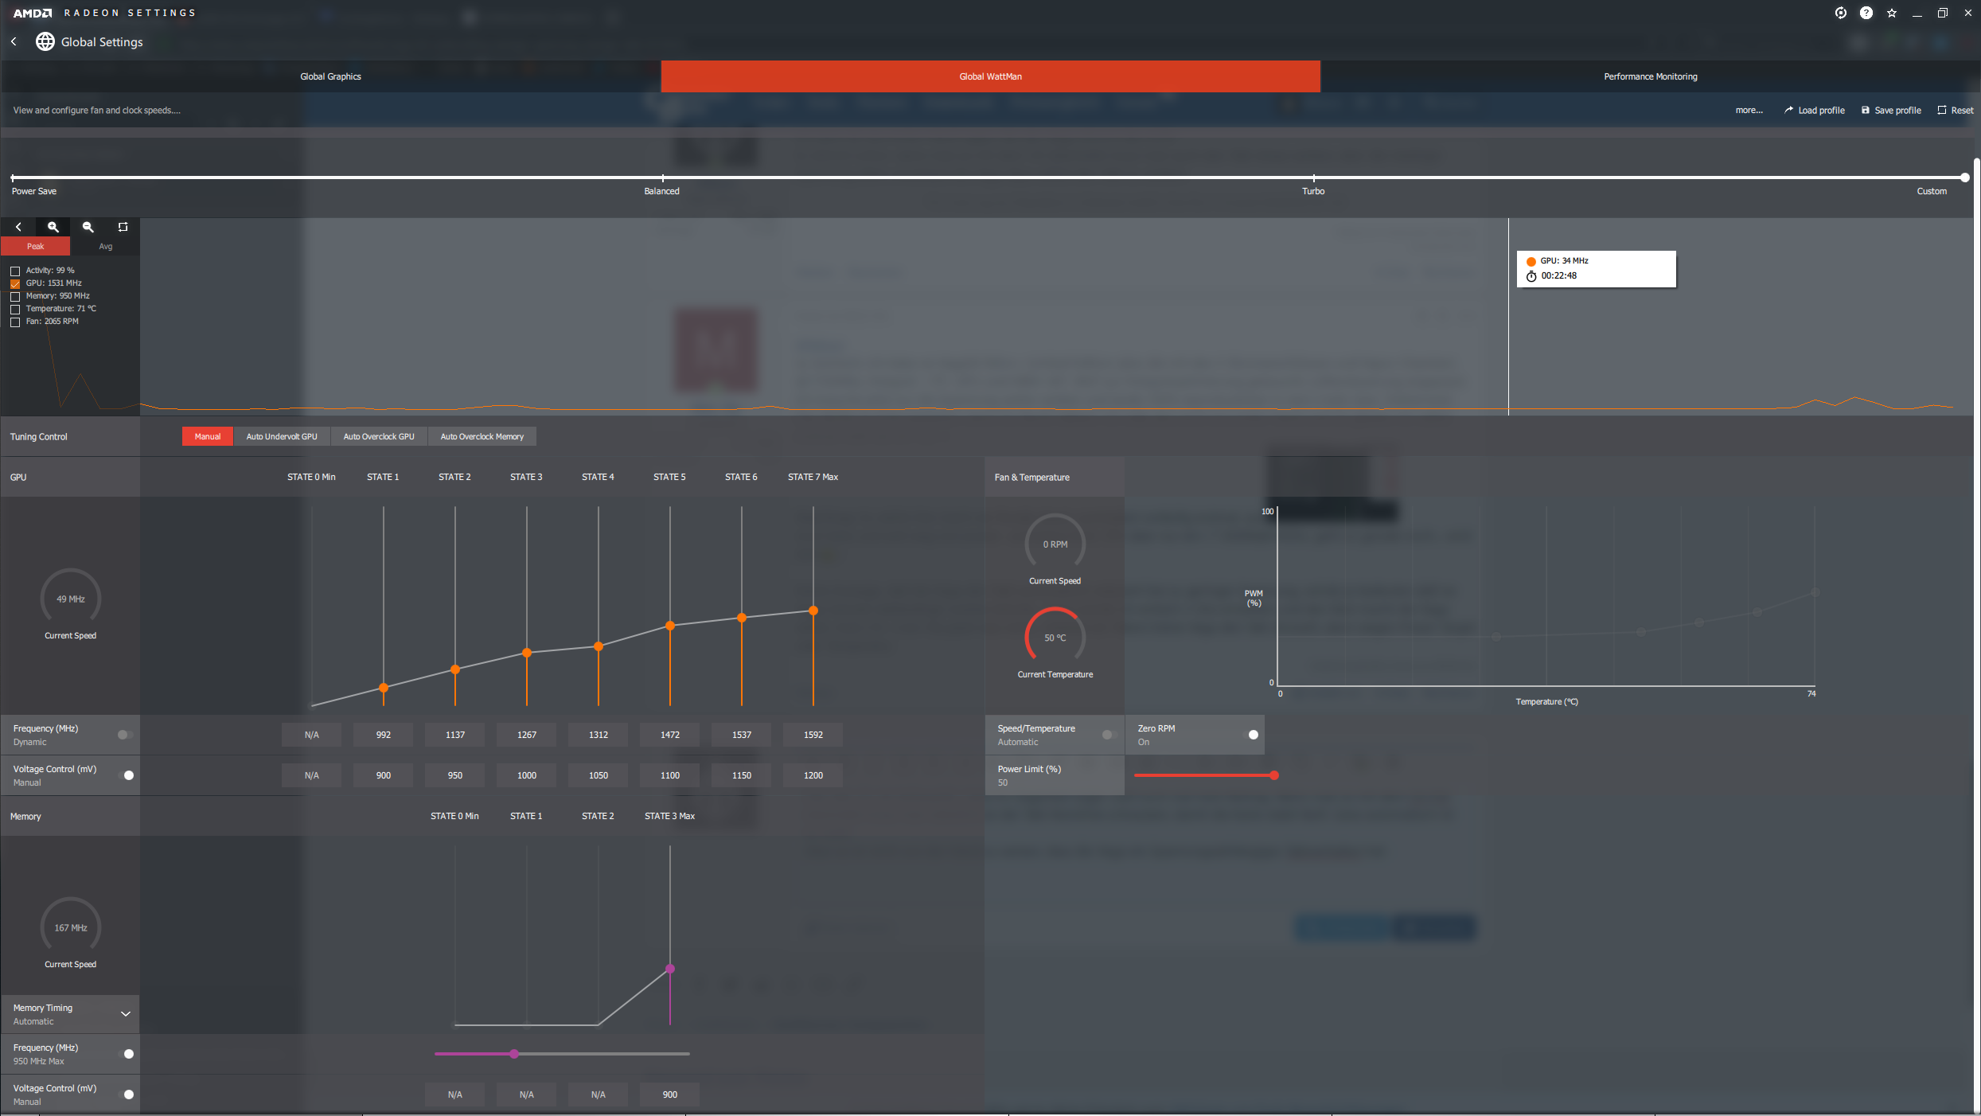Go back with the header arrow

14,41
